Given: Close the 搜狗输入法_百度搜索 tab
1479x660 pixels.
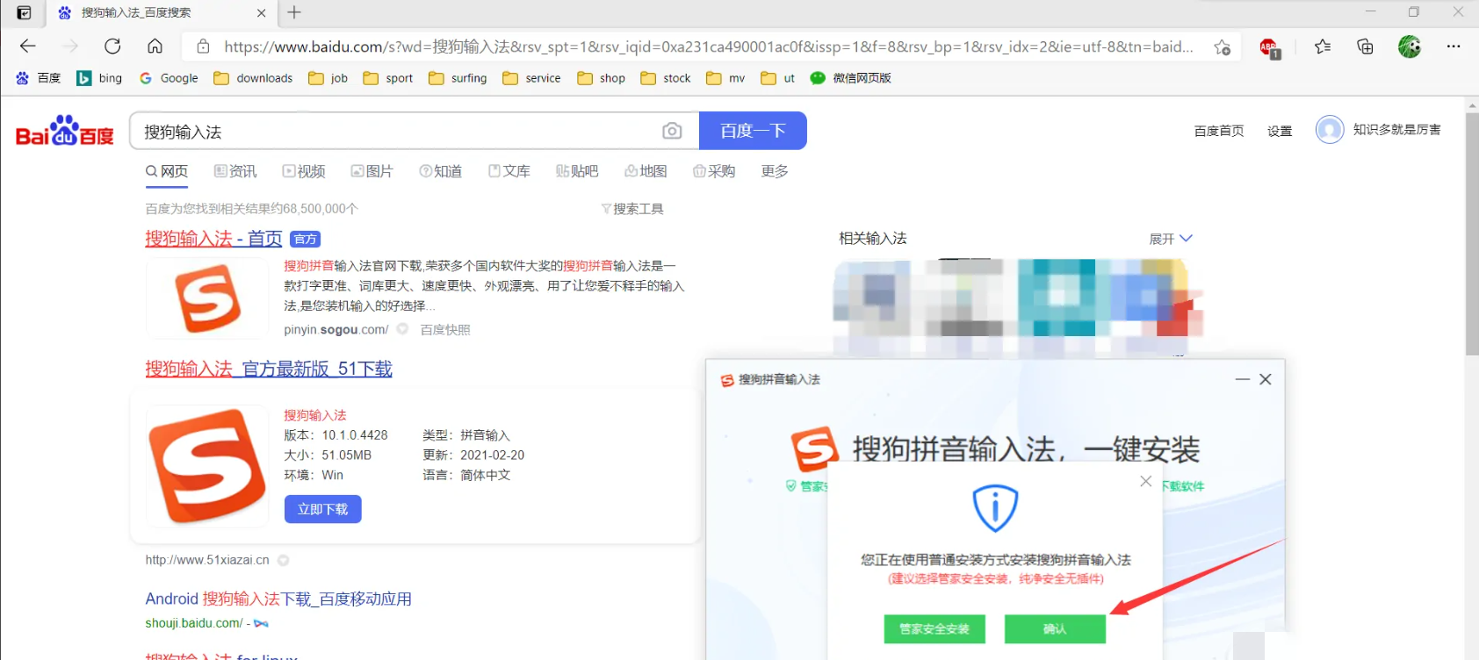Looking at the screenshot, I should [262, 13].
